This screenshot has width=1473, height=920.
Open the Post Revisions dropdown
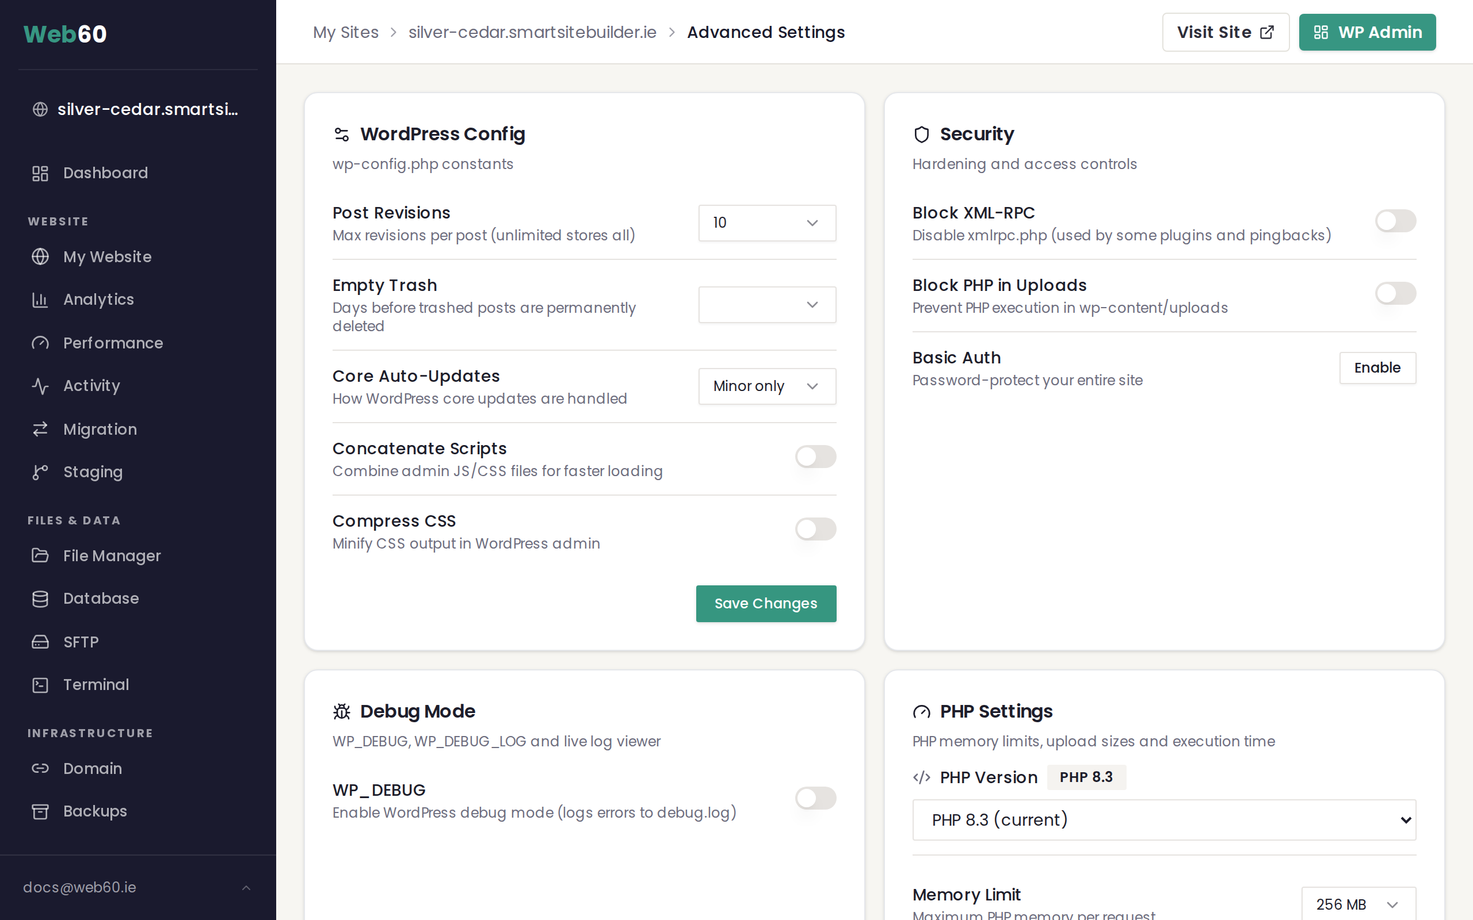coord(766,223)
